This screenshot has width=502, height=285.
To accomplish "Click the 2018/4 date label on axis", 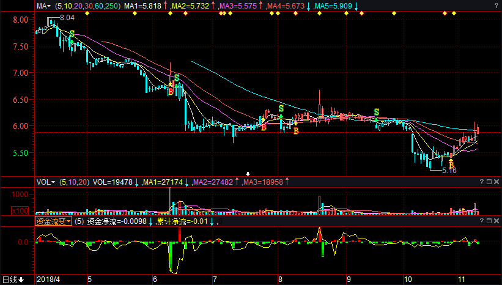I will [x=49, y=280].
